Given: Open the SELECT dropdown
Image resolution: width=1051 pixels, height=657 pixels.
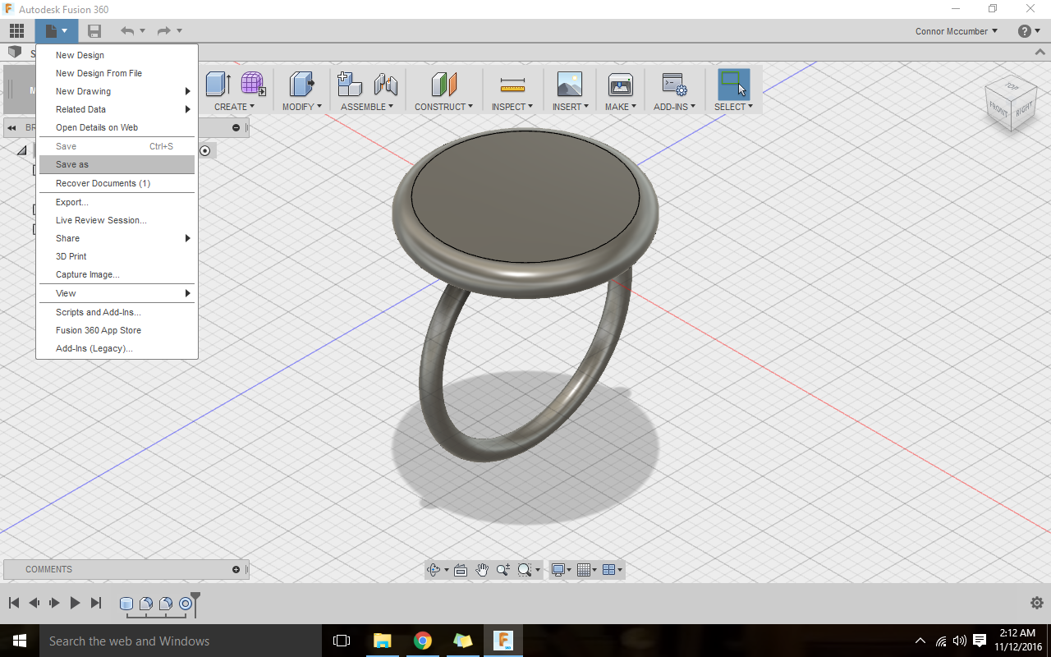Looking at the screenshot, I should (733, 107).
